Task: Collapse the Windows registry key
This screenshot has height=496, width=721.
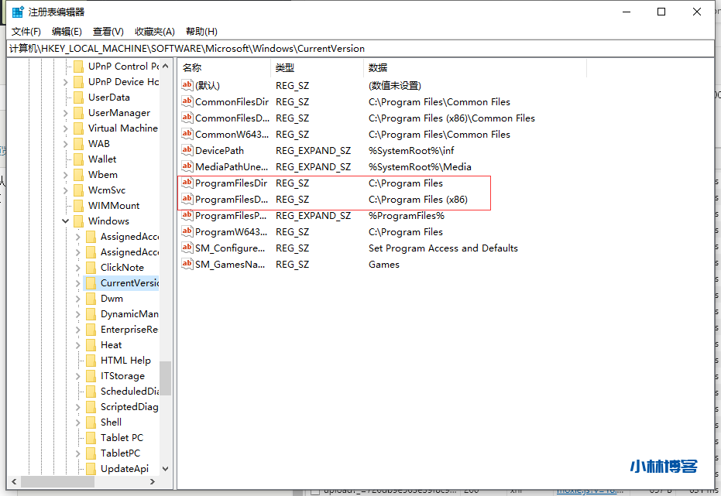Action: [66, 221]
